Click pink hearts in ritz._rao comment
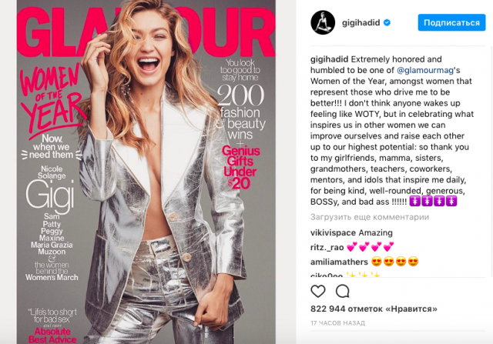Screen dimensions: 493x344 point(371,247)
